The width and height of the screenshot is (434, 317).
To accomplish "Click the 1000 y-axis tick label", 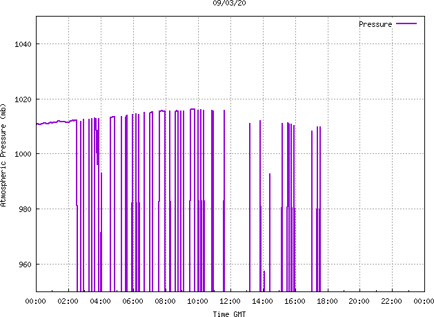I will [21, 154].
